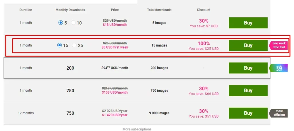
Task: Buy the 5 images monthly plan
Action: (x=248, y=23)
